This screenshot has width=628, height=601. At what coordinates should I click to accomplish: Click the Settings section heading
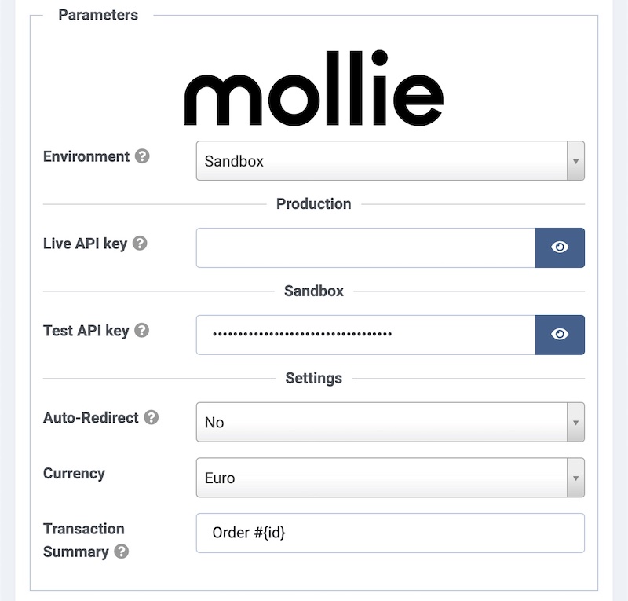pos(314,378)
